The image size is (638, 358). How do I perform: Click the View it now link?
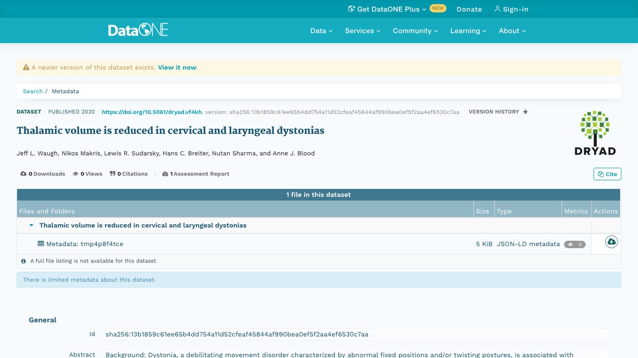(177, 67)
